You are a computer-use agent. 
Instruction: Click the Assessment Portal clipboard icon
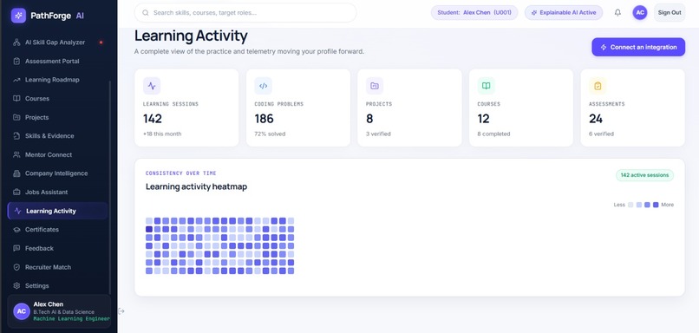pos(16,61)
